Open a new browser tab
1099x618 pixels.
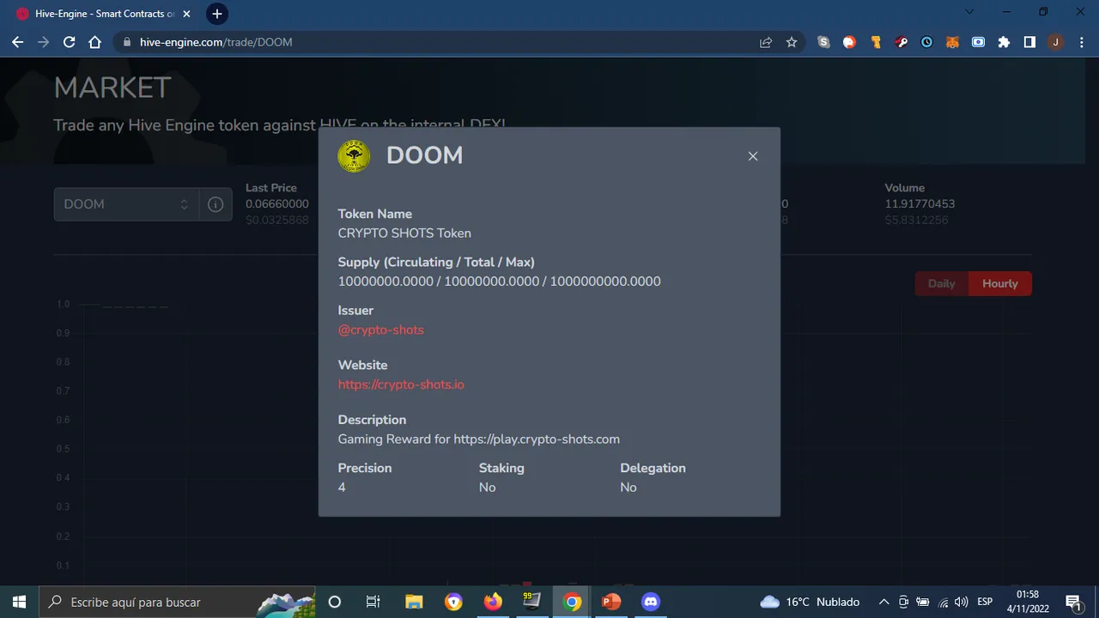point(217,14)
